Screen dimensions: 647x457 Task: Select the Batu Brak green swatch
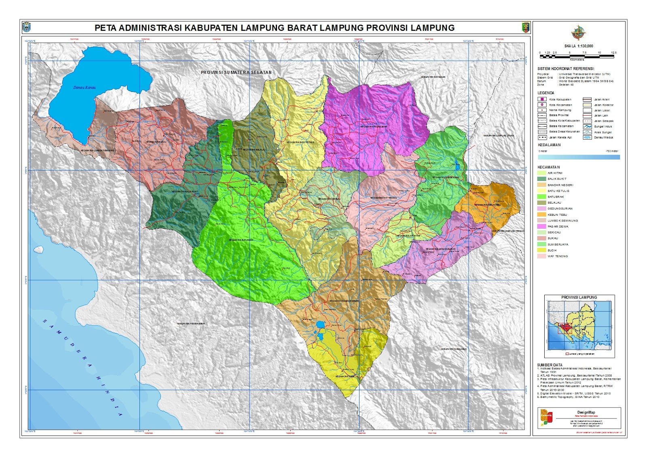(x=541, y=197)
